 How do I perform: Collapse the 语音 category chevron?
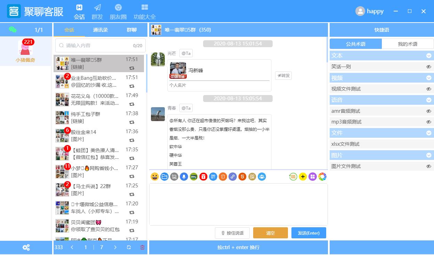click(429, 100)
